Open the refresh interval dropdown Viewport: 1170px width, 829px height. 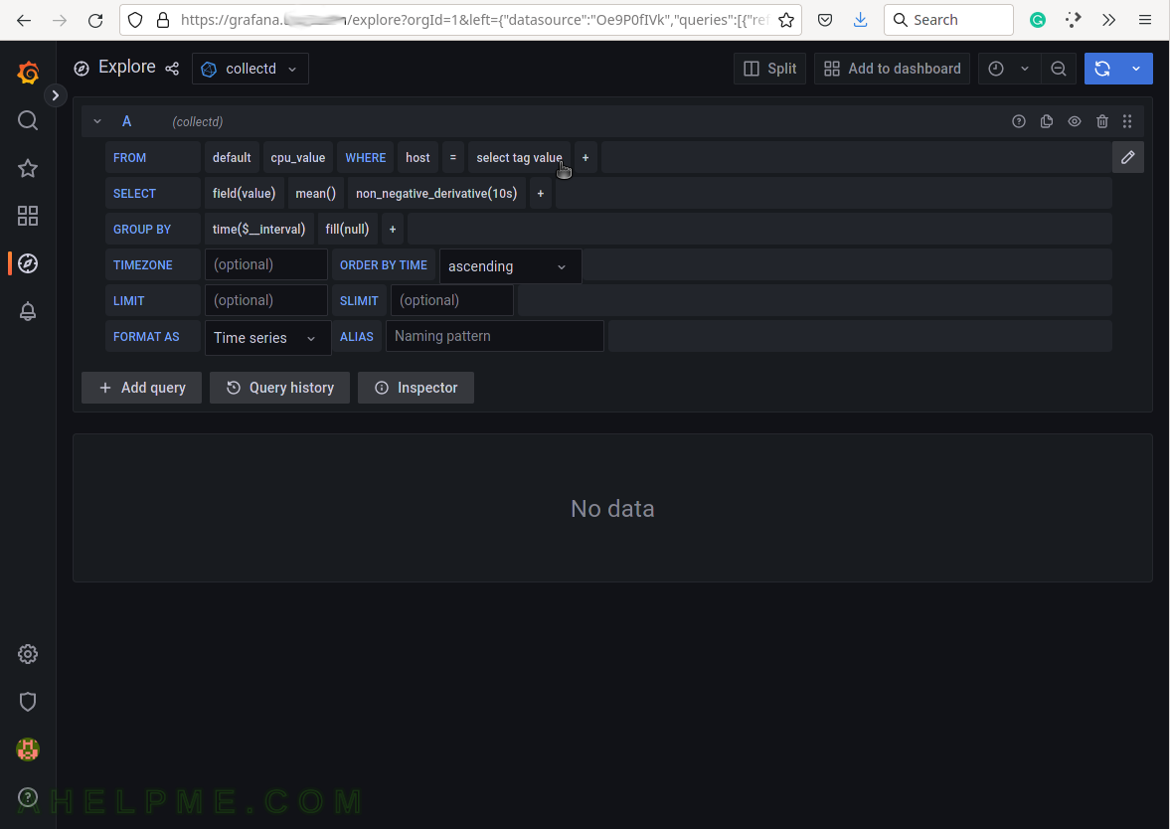coord(1136,69)
